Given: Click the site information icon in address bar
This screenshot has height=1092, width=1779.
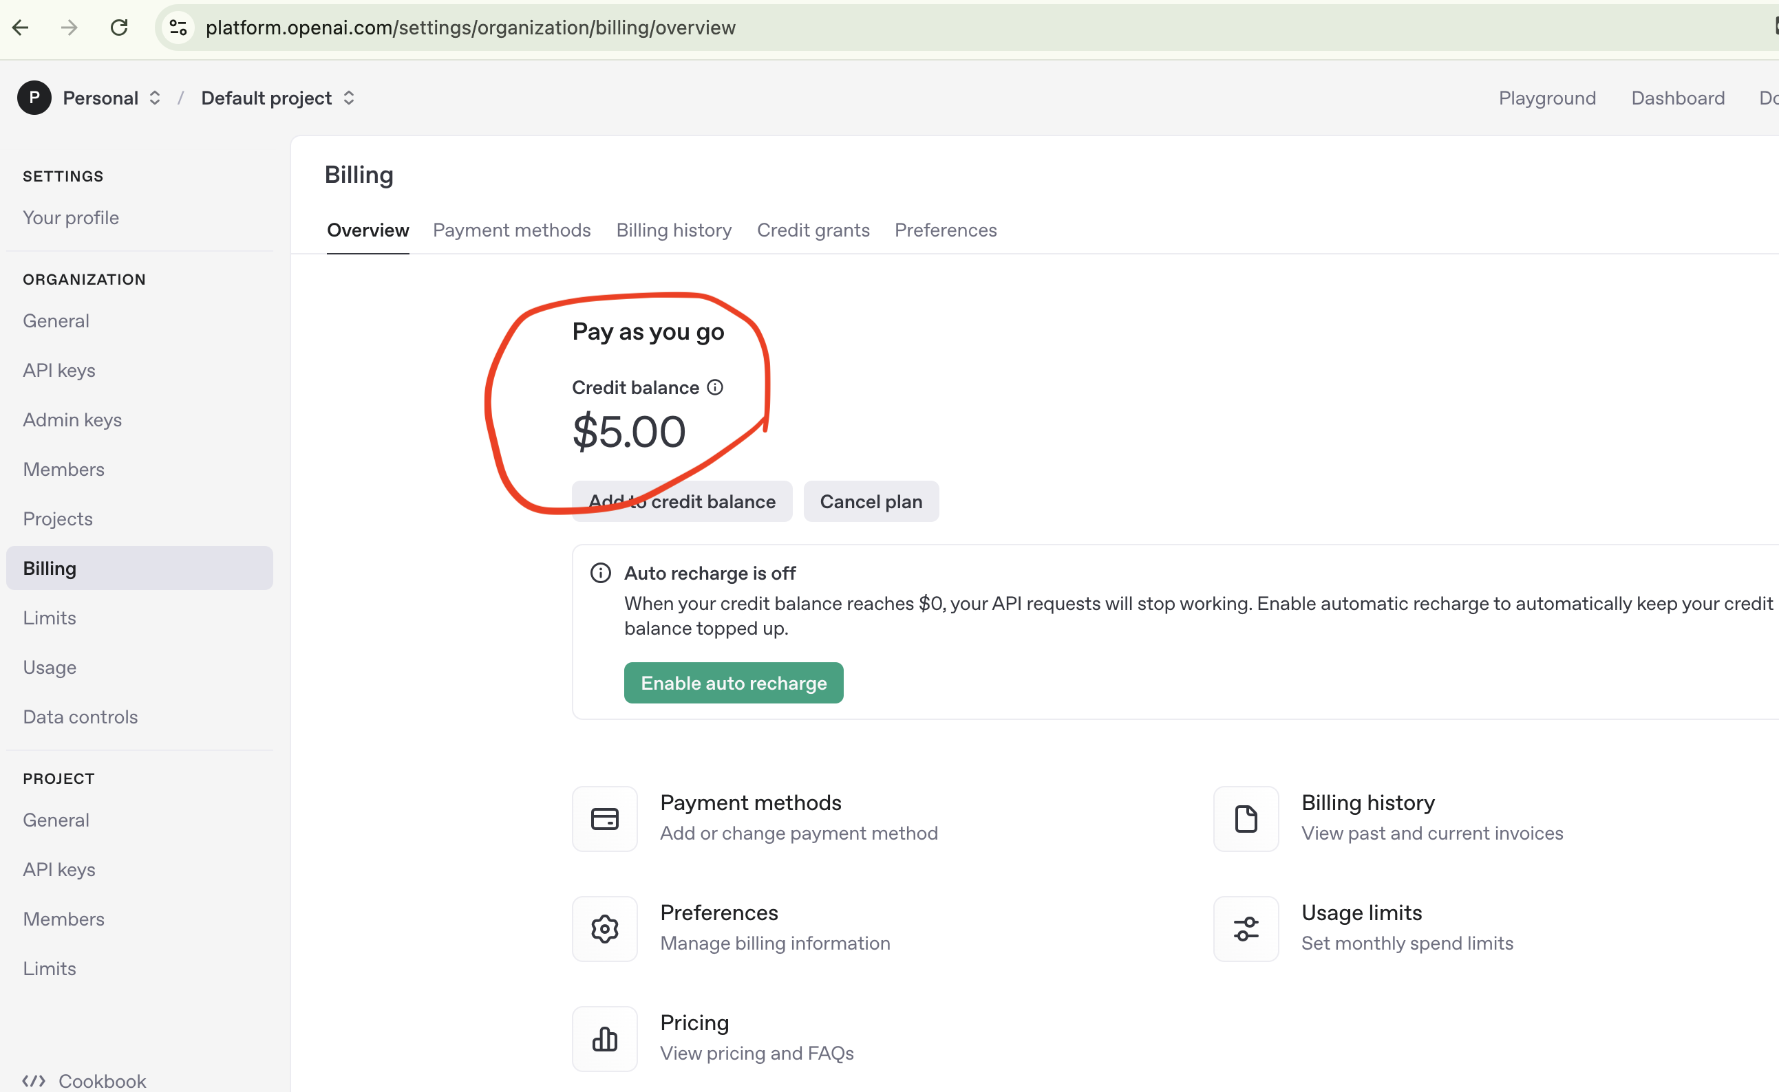Looking at the screenshot, I should [178, 28].
